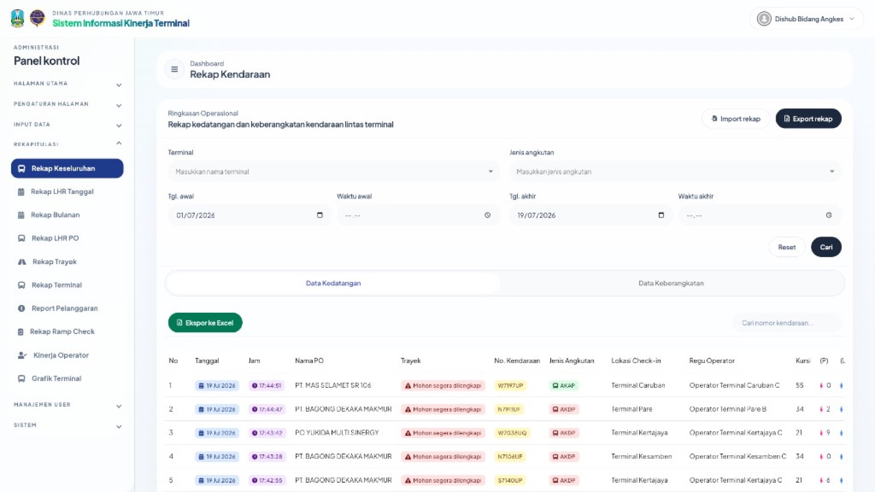Screen dimensions: 875x492
Task: Click the Dishub emblem logo
Action: (37, 18)
